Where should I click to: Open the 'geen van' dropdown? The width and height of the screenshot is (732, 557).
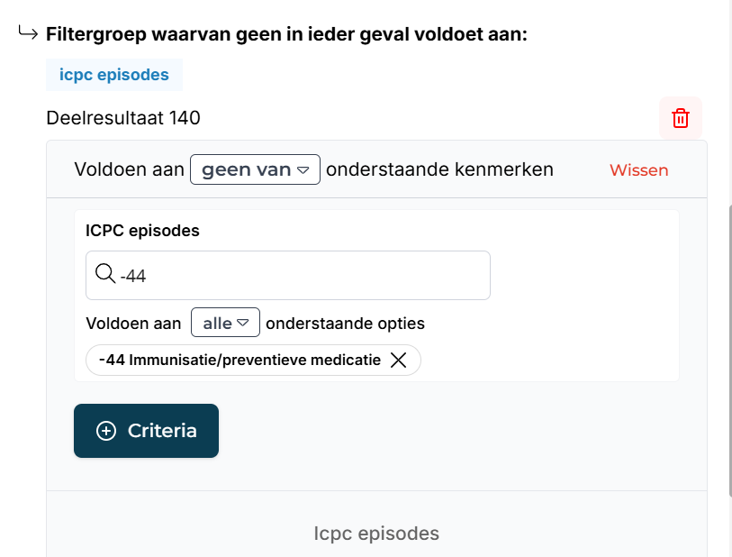pos(255,169)
